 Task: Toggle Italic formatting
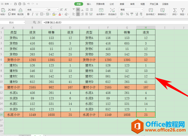click(32, 14)
